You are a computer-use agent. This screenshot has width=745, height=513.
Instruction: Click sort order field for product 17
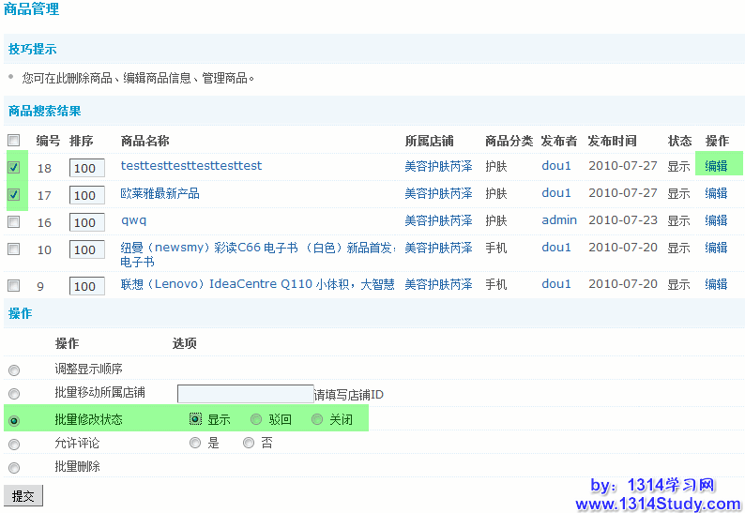click(x=86, y=195)
